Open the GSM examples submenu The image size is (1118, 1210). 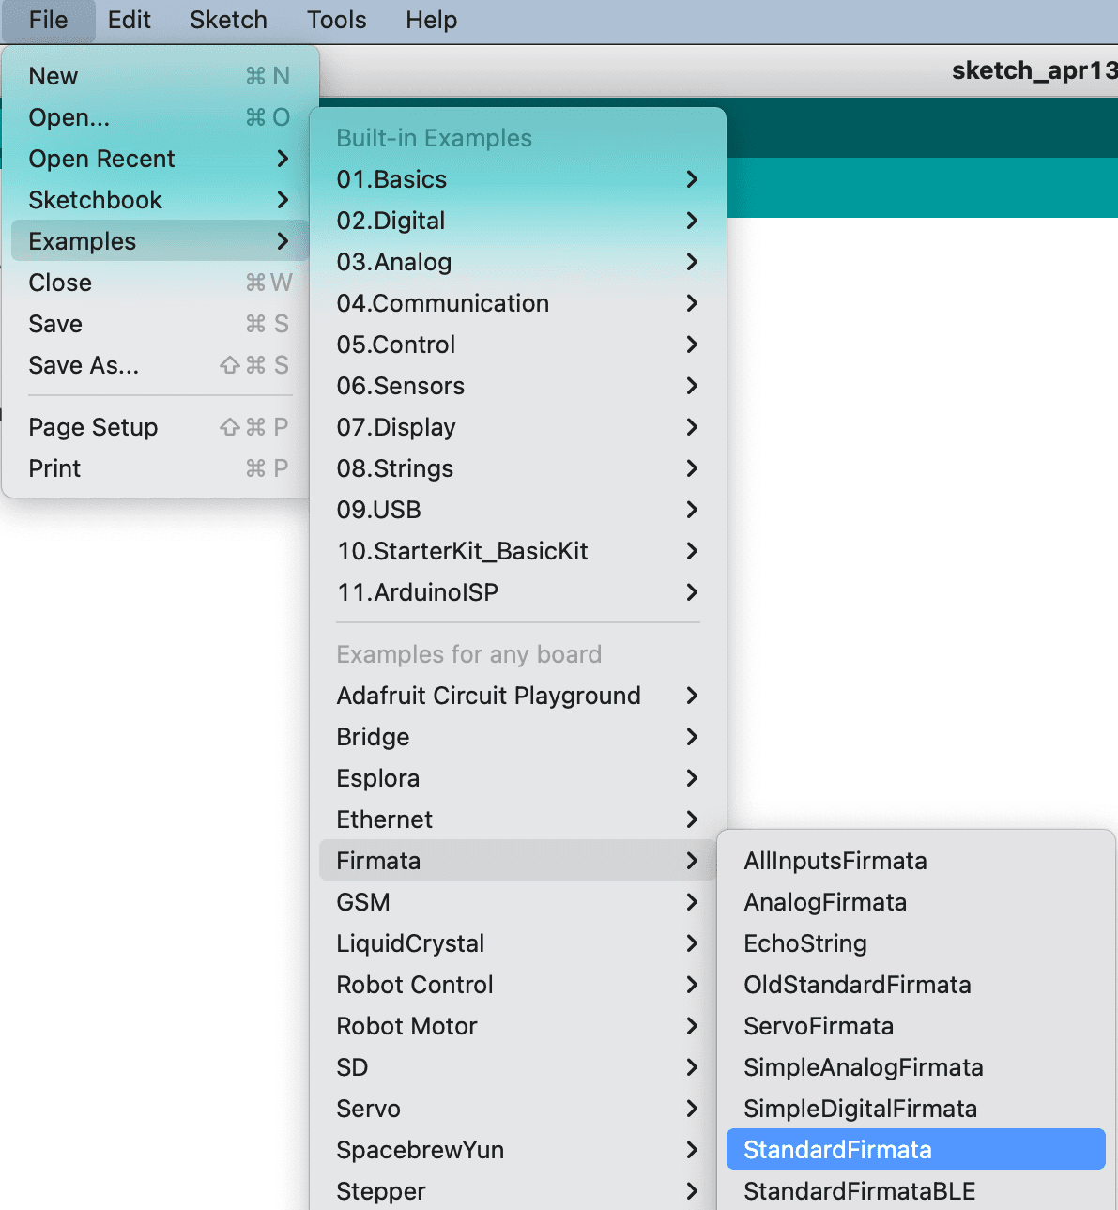[x=517, y=902]
